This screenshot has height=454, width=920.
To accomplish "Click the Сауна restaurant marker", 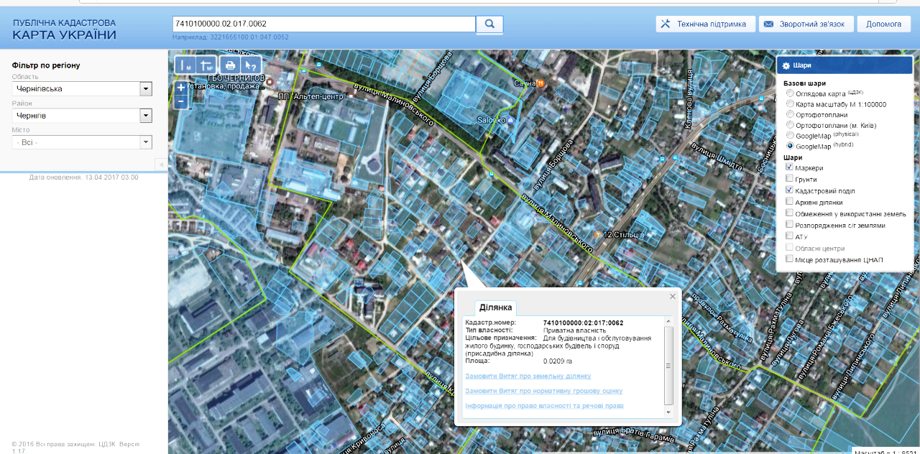I will click(540, 83).
